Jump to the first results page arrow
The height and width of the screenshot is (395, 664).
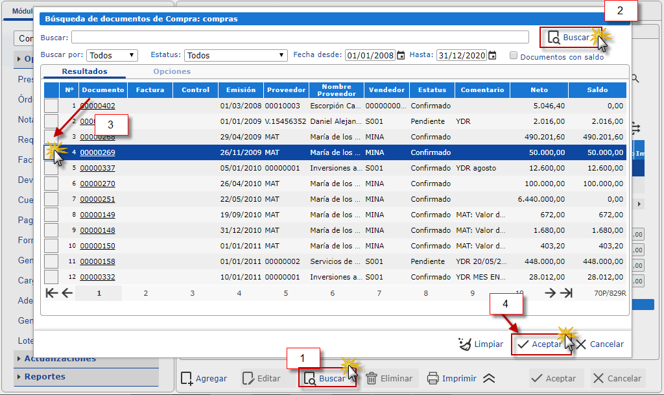point(52,293)
